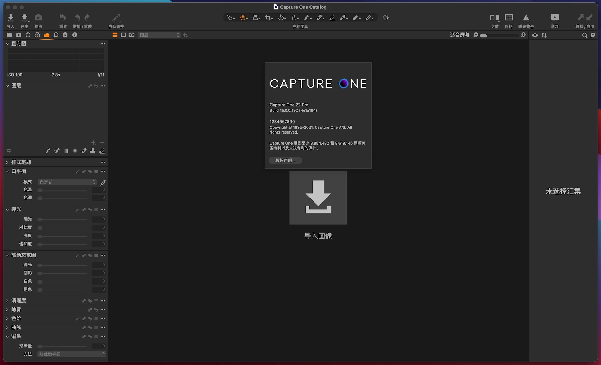This screenshot has width=601, height=365.
Task: Open the magnifier details tool tab
Action: pos(56,35)
